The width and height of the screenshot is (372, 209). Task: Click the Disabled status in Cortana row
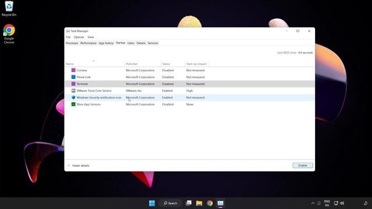pyautogui.click(x=168, y=70)
